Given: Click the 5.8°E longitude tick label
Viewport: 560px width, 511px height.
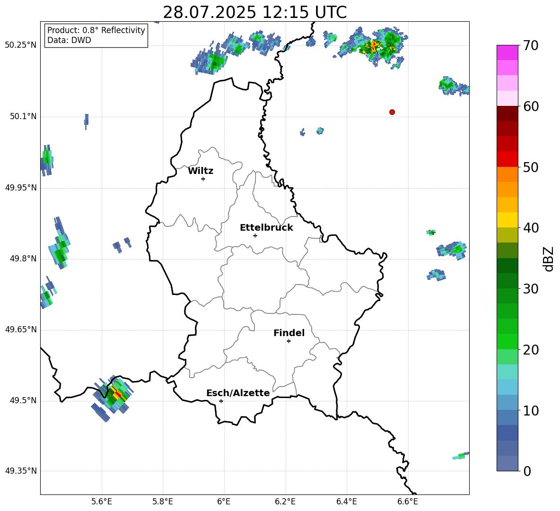Looking at the screenshot, I should [163, 502].
